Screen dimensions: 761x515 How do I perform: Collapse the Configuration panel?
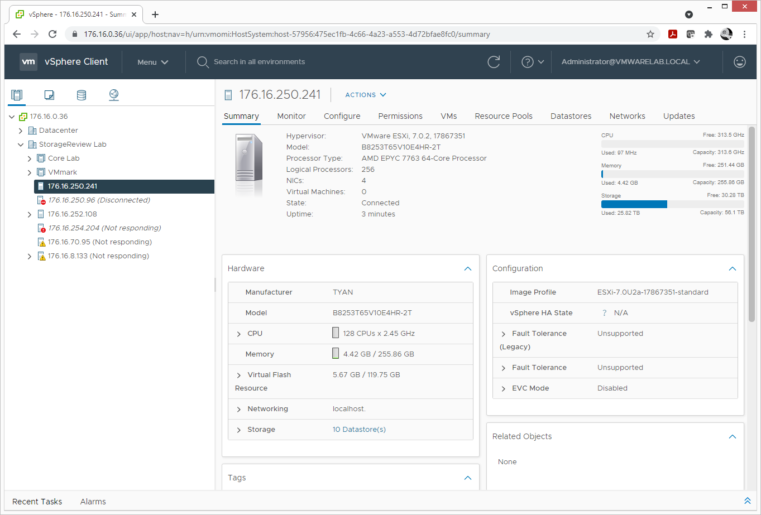733,269
